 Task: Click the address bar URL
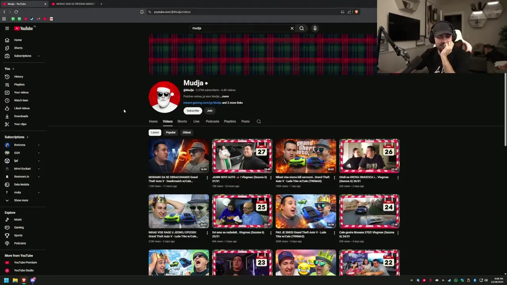172,12
